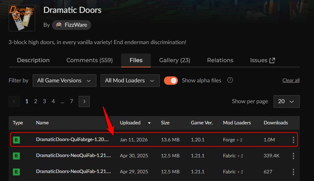The width and height of the screenshot is (314, 181).
Task: Open the Issues external link tab
Action: point(262,60)
